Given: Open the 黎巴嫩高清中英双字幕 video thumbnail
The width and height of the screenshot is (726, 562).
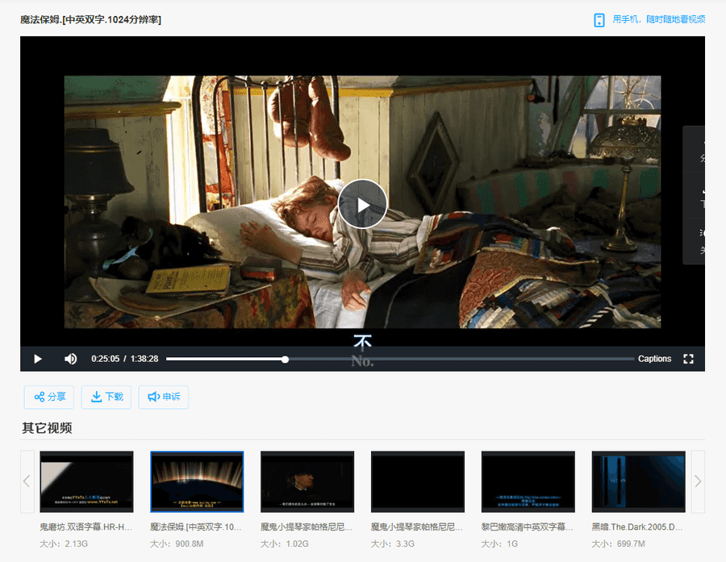Looking at the screenshot, I should coord(528,481).
